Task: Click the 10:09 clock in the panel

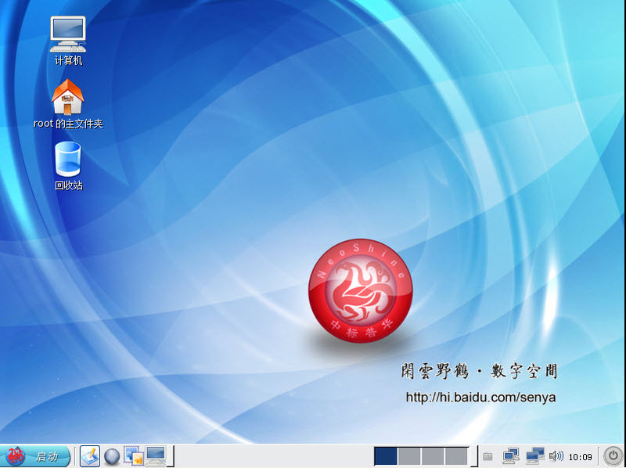Action: click(x=580, y=457)
